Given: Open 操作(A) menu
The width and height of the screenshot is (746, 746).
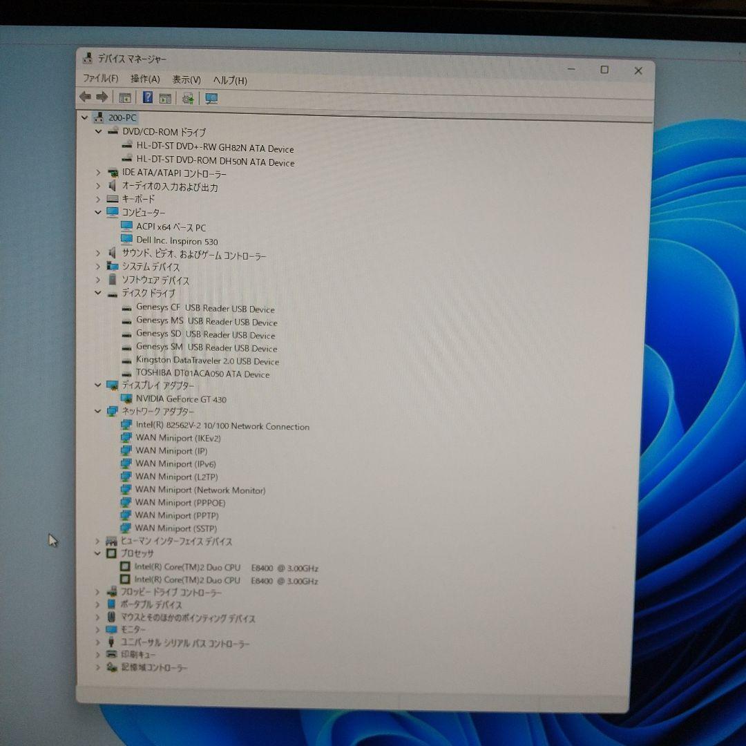Looking at the screenshot, I should coord(145,79).
